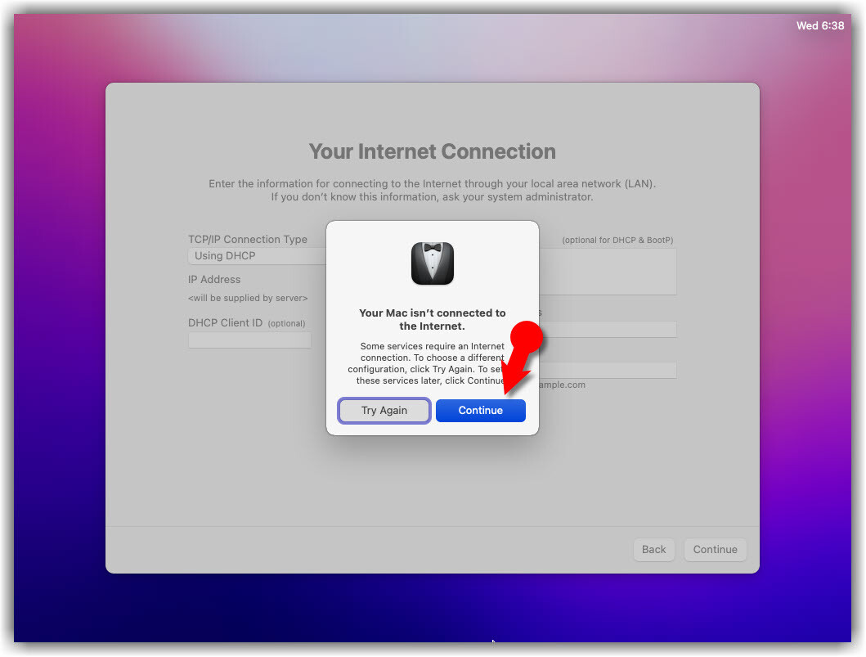Click the partially hidden ample.com example text

(563, 385)
